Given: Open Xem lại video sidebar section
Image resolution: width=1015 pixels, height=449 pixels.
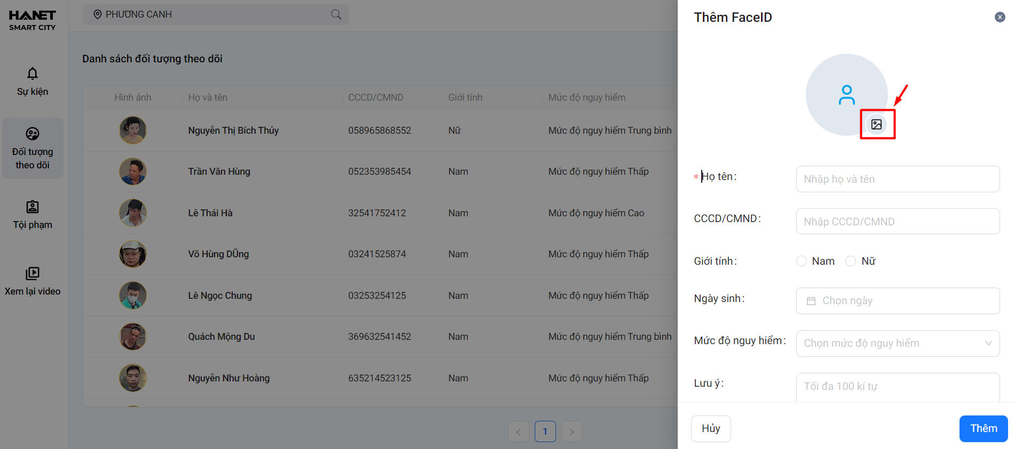Looking at the screenshot, I should [33, 281].
